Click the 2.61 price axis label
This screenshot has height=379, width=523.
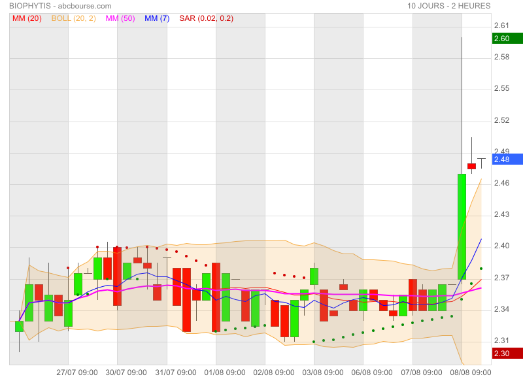(501, 25)
